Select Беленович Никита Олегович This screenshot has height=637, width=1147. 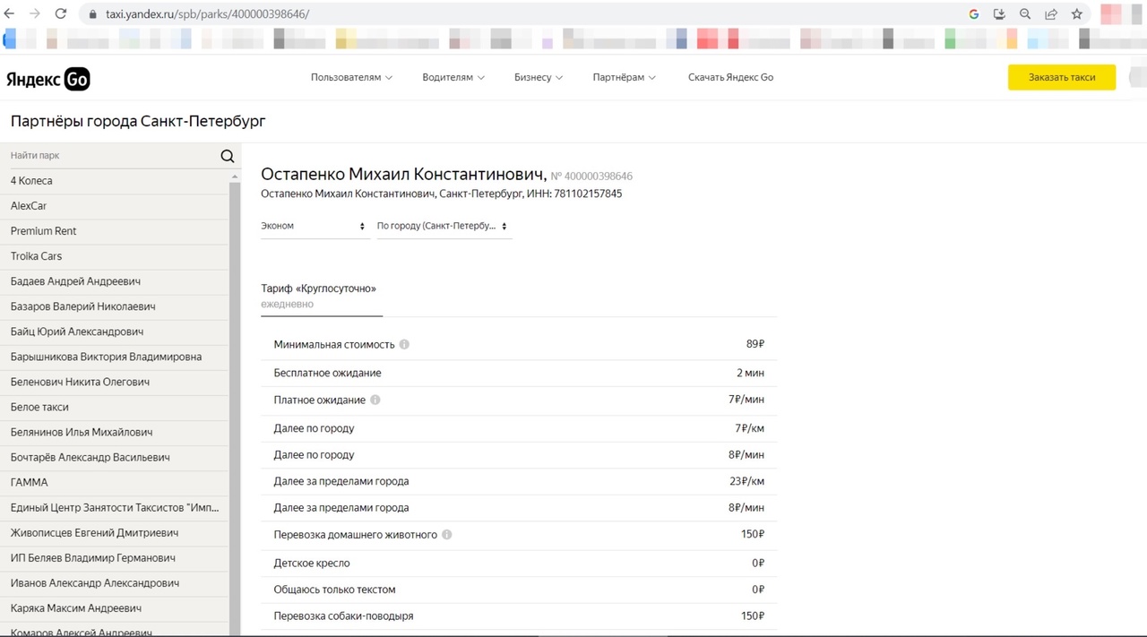(x=115, y=382)
